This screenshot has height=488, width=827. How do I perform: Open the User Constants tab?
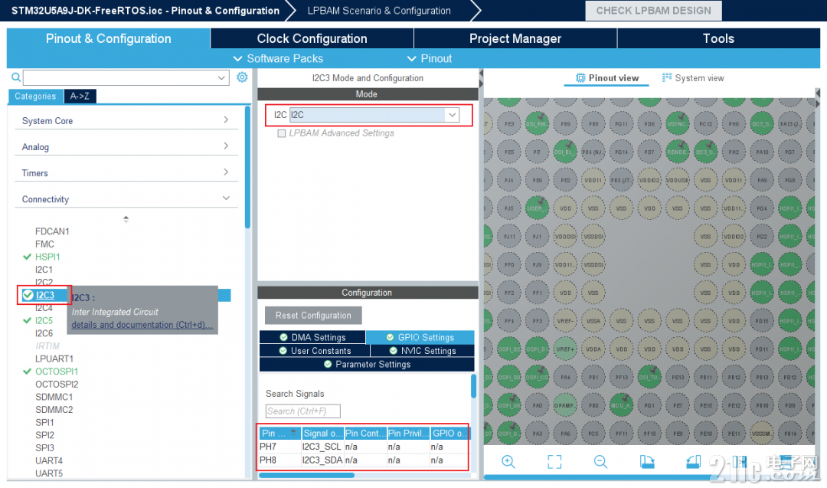click(315, 351)
